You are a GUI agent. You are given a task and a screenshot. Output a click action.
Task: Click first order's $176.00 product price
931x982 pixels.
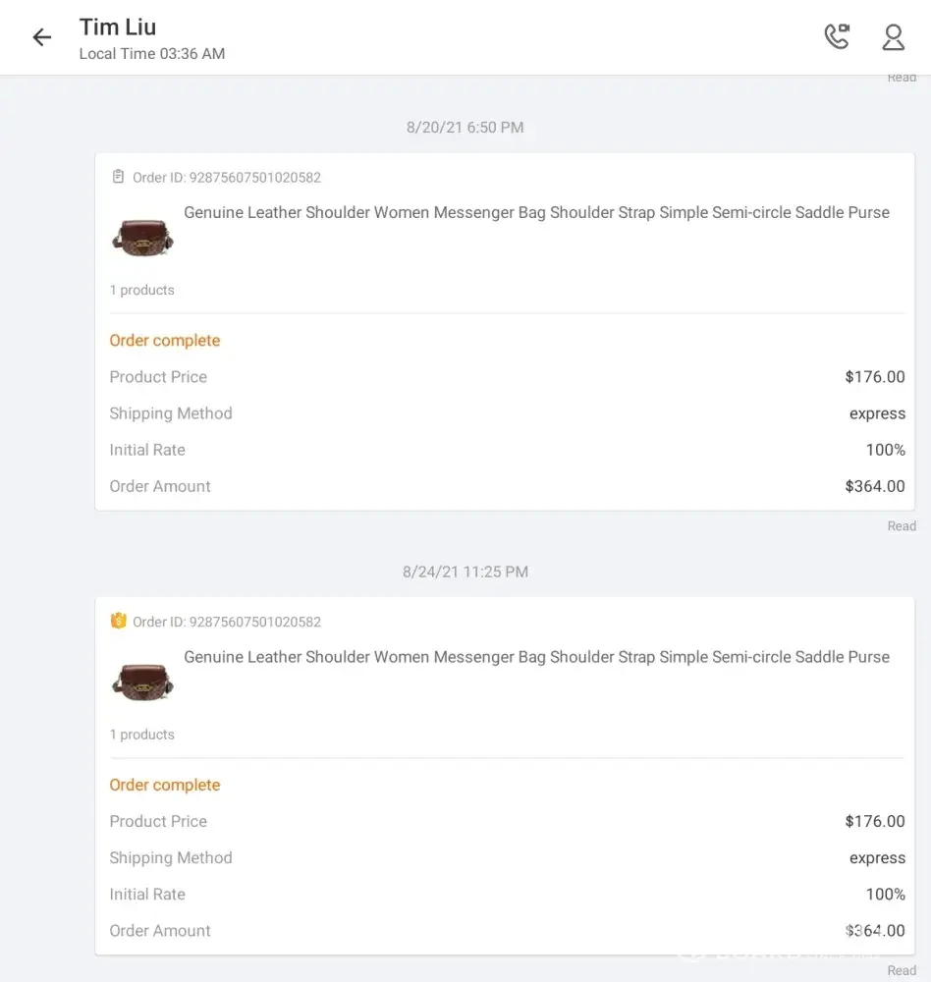tap(874, 377)
